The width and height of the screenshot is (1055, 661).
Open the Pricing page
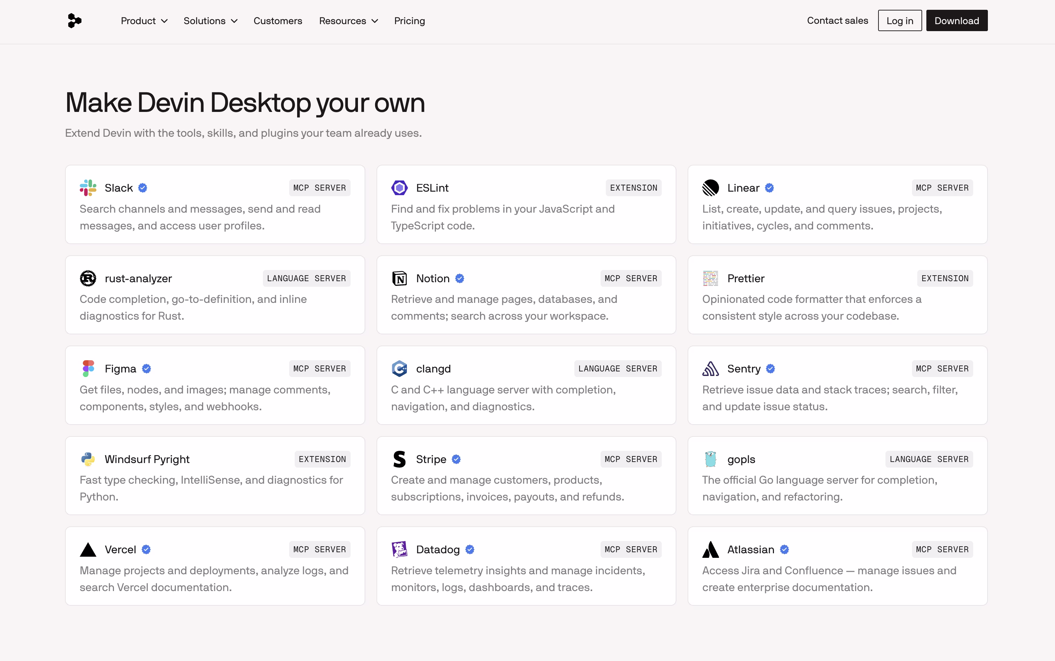(x=409, y=21)
